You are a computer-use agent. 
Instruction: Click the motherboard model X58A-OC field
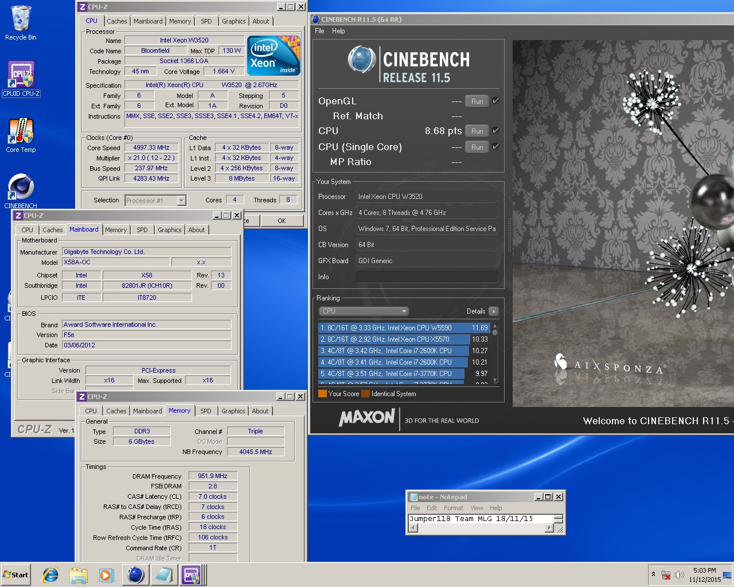(x=116, y=262)
